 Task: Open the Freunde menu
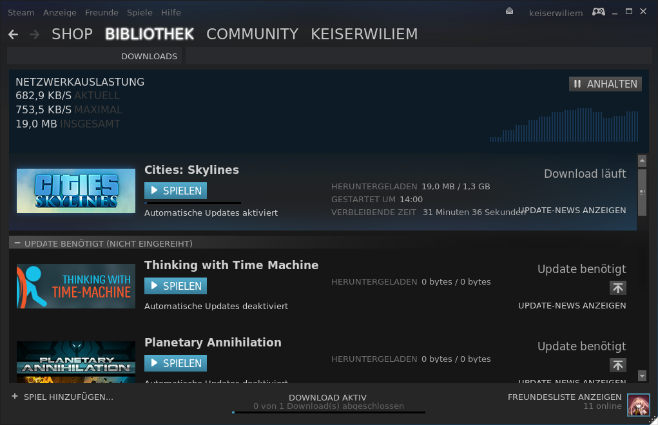tap(102, 13)
